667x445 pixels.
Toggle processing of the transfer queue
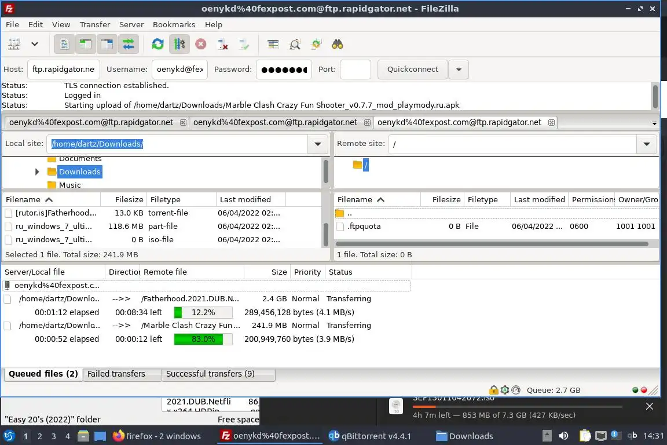[x=179, y=44]
